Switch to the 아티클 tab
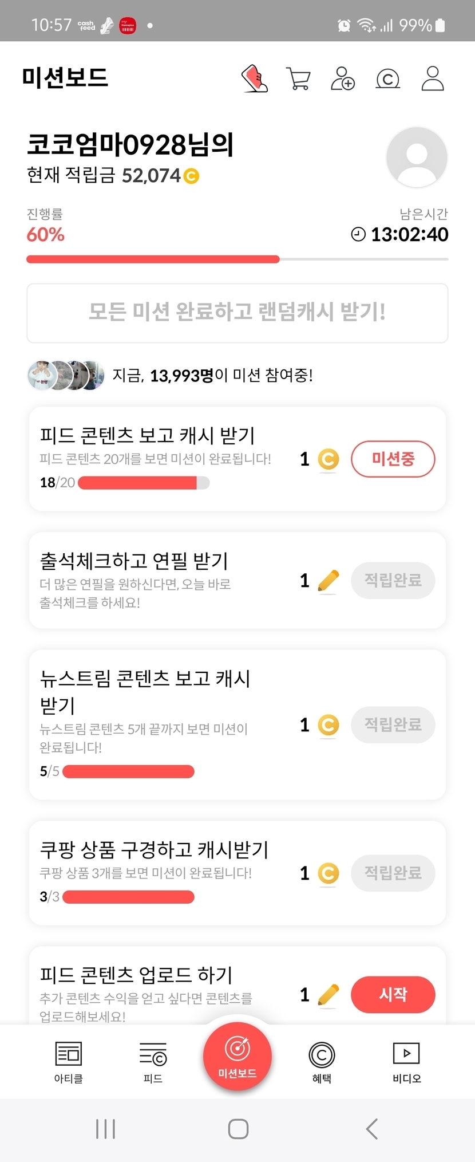The width and height of the screenshot is (475, 1162). coord(69,1062)
